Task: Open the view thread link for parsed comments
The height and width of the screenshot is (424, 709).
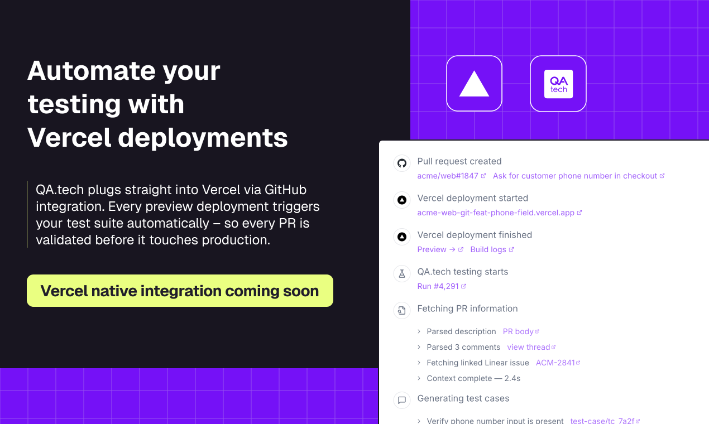Action: [x=528, y=346]
